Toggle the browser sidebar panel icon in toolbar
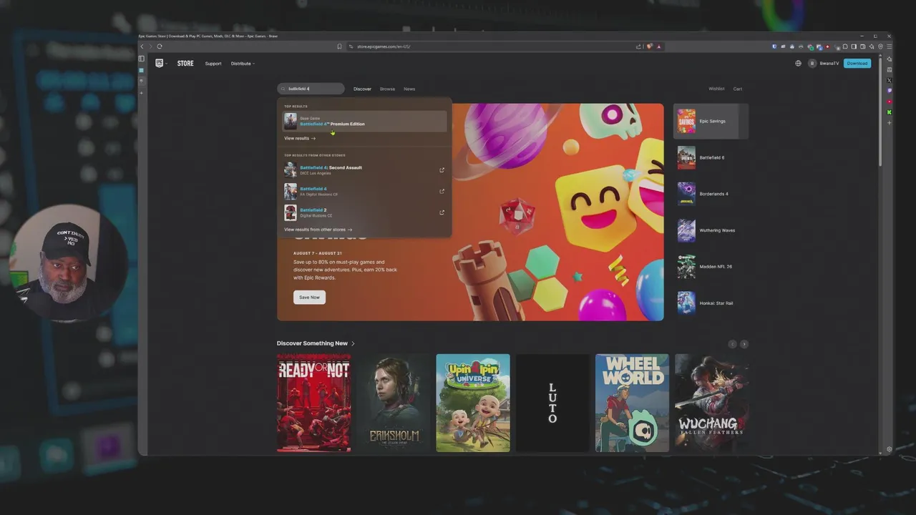 (854, 46)
